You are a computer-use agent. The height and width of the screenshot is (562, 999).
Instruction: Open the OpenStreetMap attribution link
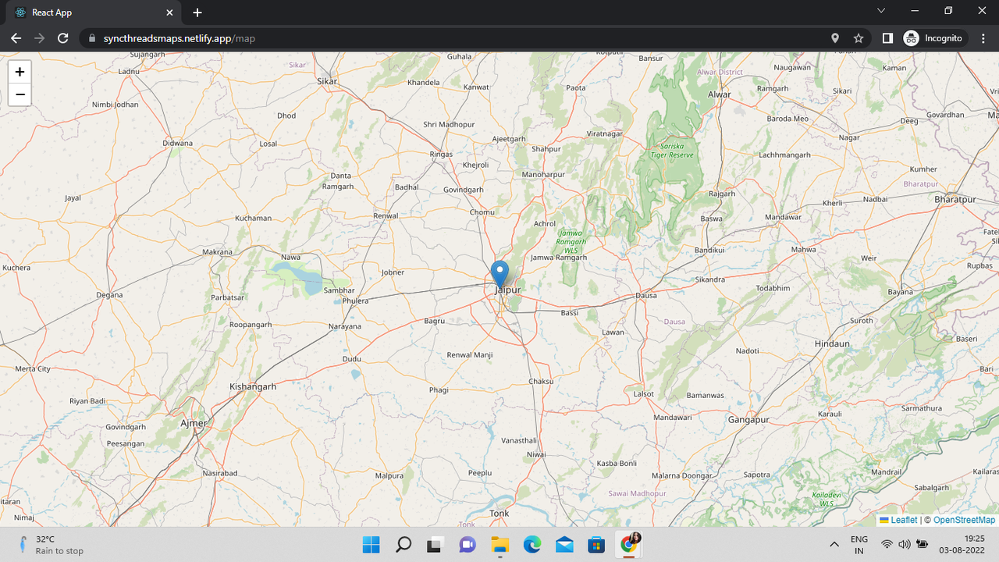[965, 520]
